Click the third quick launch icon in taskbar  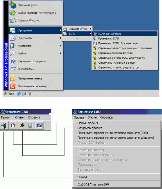click(30, 94)
